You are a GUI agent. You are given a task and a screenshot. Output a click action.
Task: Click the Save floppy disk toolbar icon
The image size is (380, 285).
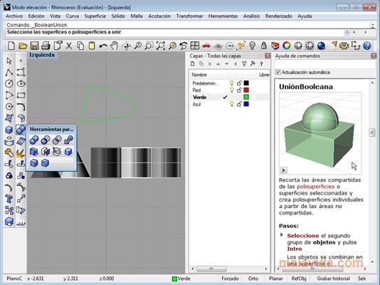(x=34, y=46)
